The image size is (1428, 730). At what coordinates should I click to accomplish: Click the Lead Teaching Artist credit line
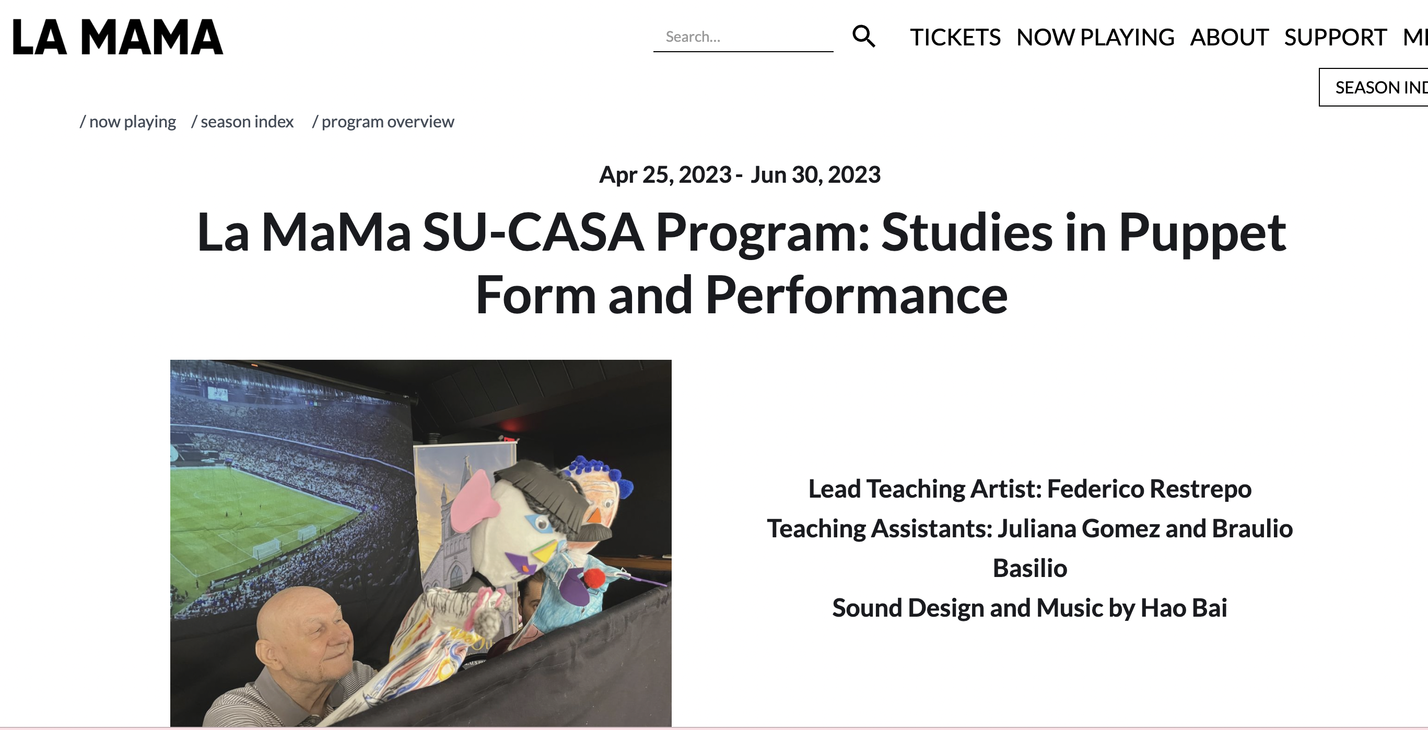pos(1029,489)
